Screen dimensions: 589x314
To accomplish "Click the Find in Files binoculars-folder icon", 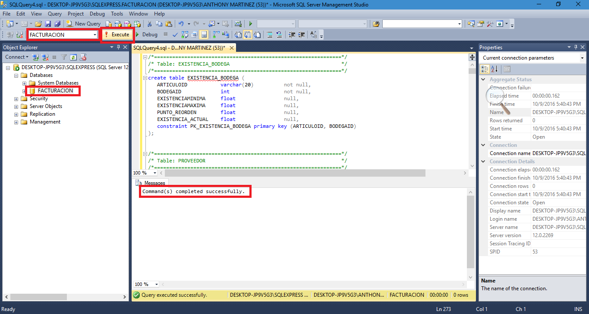I will pyautogui.click(x=376, y=24).
